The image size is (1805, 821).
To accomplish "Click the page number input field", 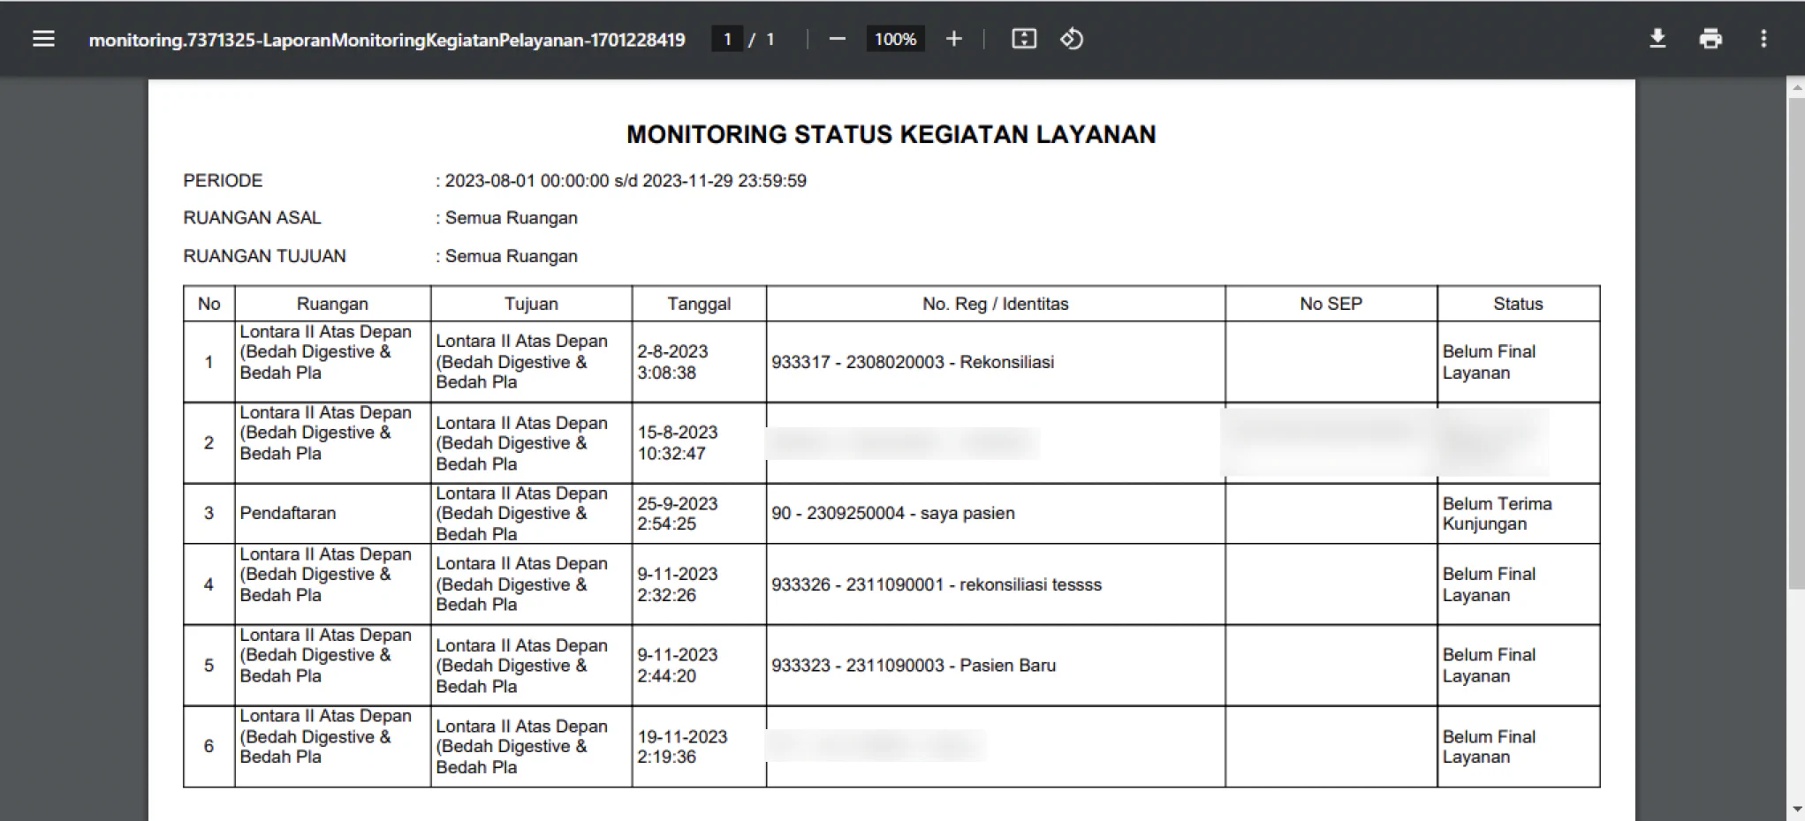I will coord(727,39).
